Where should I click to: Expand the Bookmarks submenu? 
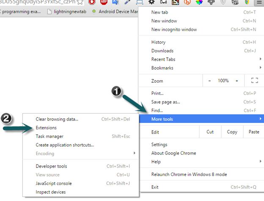tap(201, 68)
